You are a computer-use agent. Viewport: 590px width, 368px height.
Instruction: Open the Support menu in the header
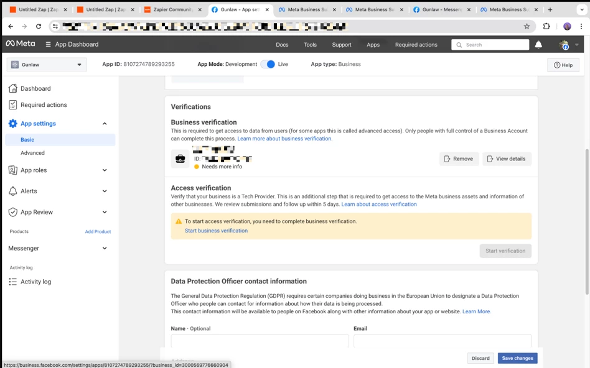pyautogui.click(x=342, y=45)
